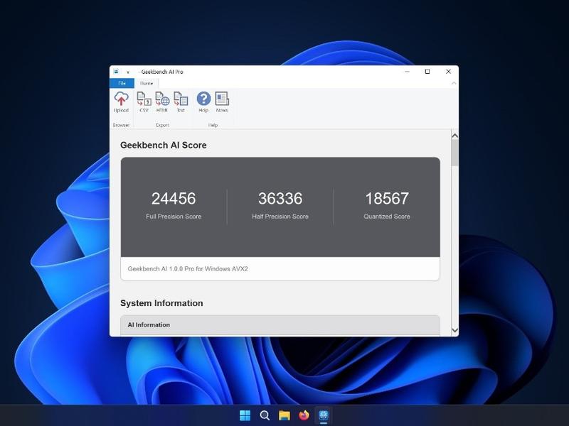Click the vertical scrollbar thumb

coord(454,153)
